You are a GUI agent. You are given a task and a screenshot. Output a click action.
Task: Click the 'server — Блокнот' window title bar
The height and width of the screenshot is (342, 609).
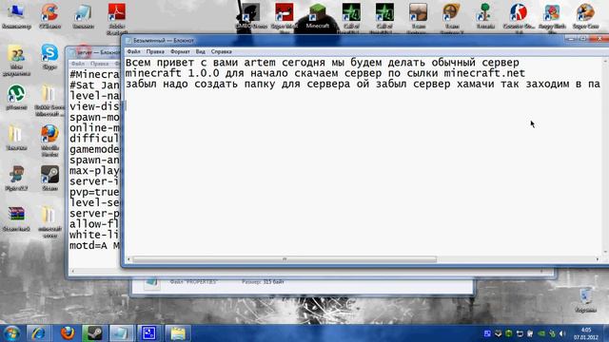pos(95,52)
